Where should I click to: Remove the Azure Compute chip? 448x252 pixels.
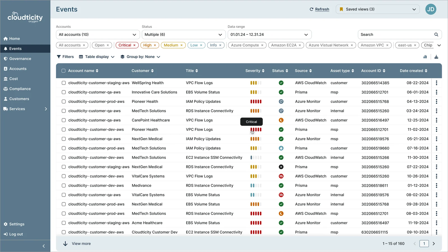pos(262,45)
